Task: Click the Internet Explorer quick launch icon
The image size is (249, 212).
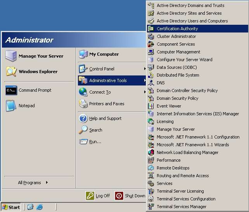Action: (40, 207)
